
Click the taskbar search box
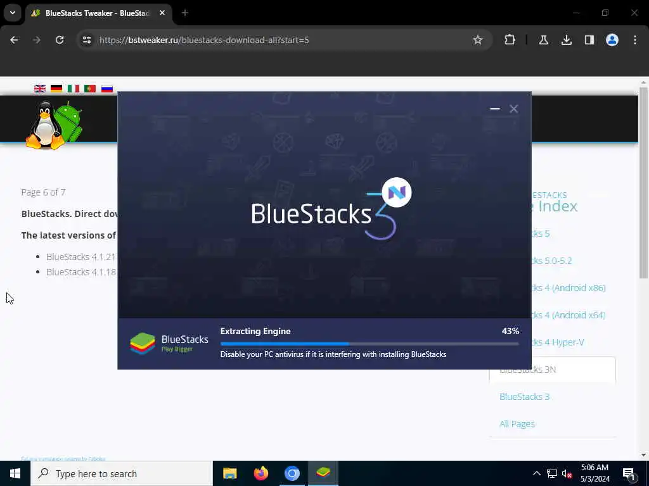[x=121, y=473]
